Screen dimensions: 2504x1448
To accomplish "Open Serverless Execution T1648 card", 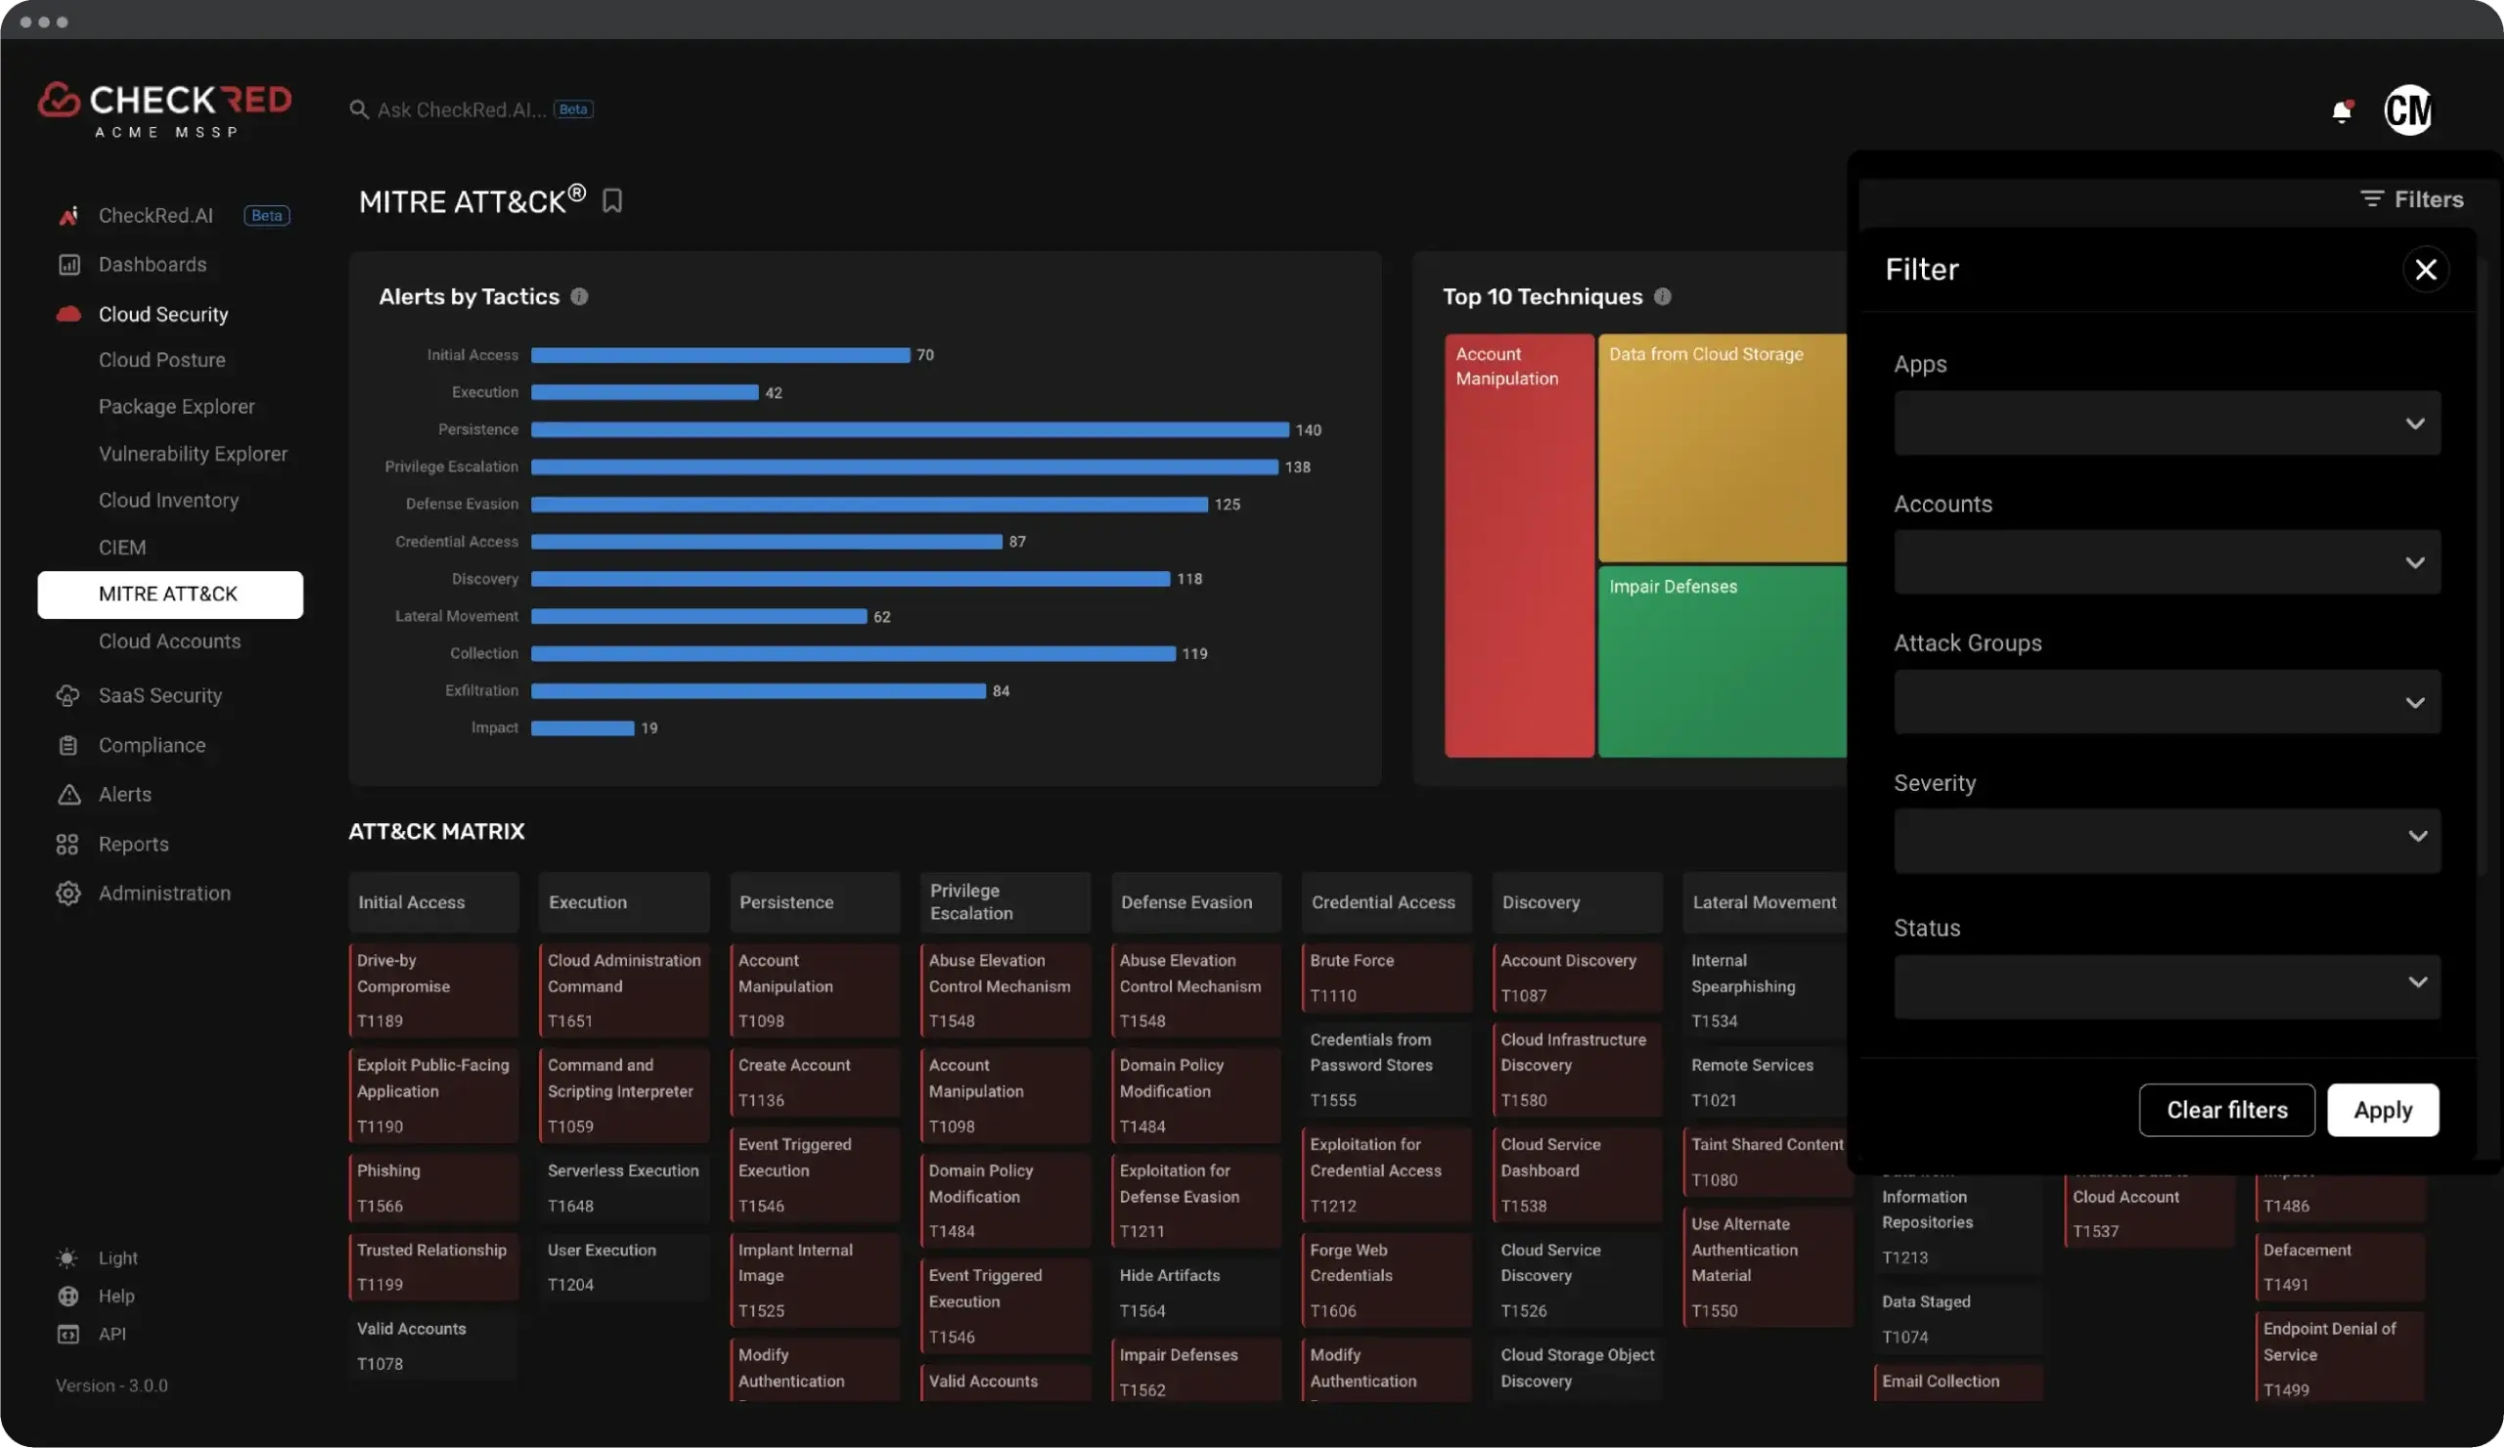I will (x=624, y=1188).
